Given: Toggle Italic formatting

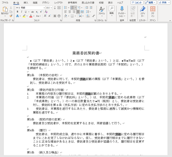Looking at the screenshot, I should coord(21,12).
